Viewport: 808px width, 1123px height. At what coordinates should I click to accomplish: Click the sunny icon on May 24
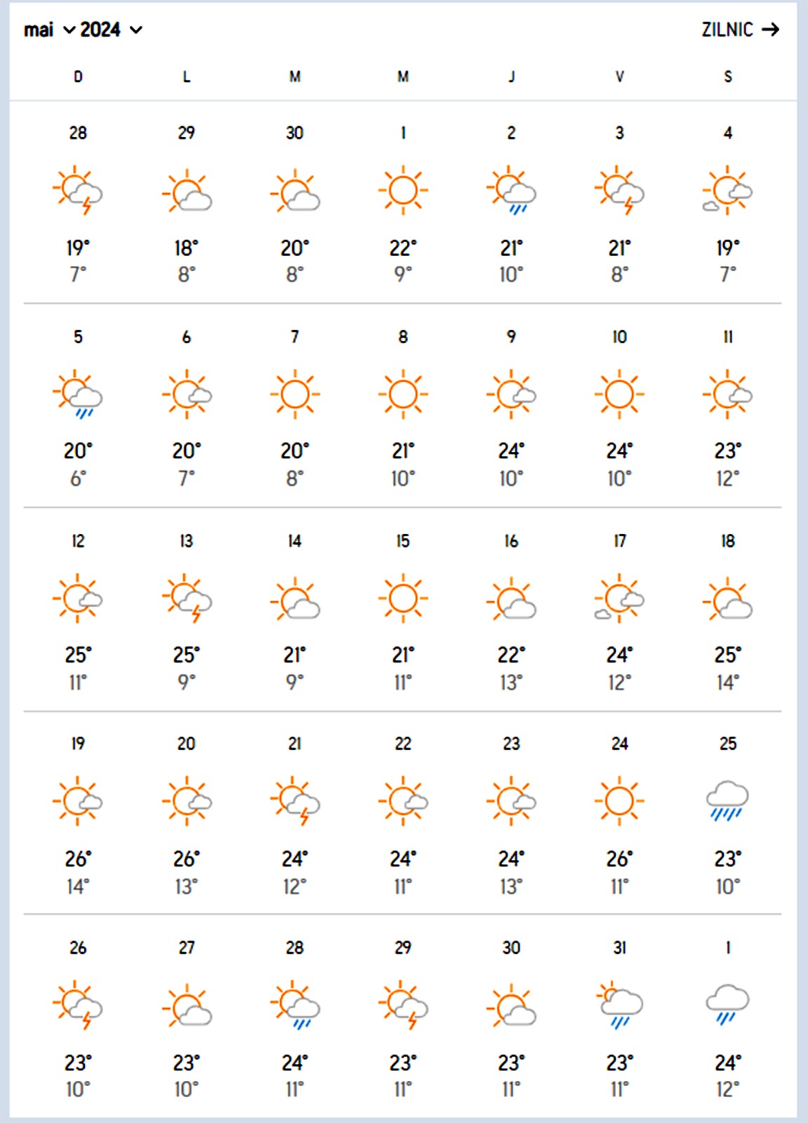pyautogui.click(x=619, y=801)
